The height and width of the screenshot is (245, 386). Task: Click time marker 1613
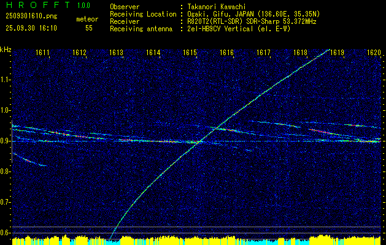(x=116, y=52)
